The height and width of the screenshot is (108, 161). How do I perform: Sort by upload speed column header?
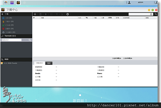point(104,18)
